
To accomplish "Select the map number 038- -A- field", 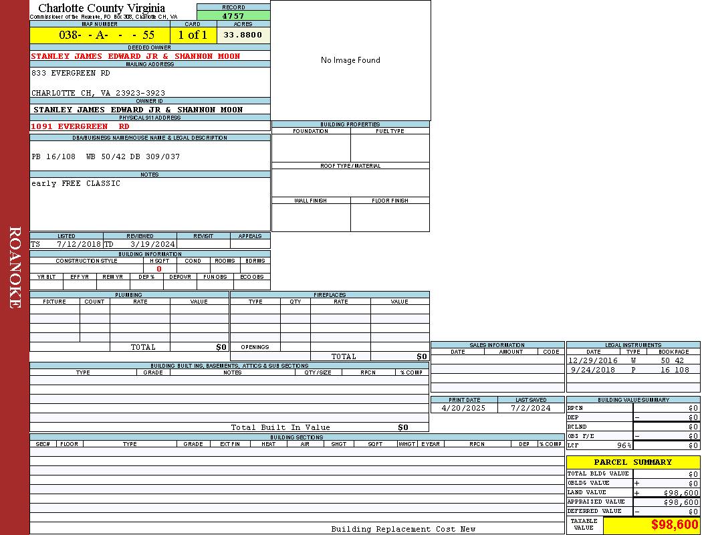I will pos(100,35).
